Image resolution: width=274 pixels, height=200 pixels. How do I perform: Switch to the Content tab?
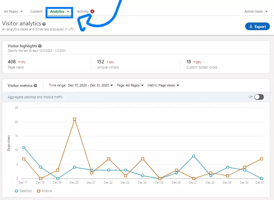[x=36, y=11]
